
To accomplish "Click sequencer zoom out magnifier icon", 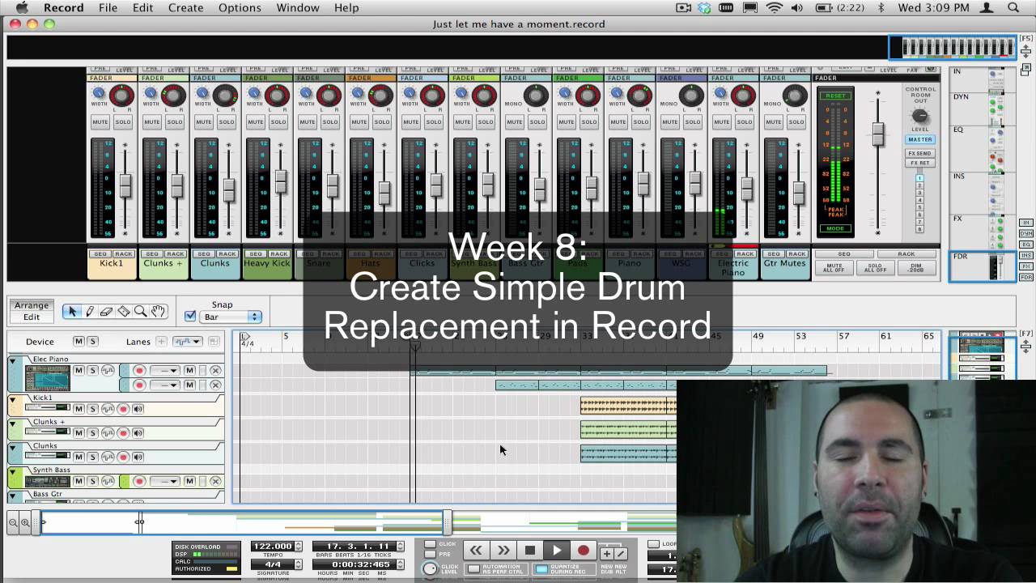I will [13, 522].
